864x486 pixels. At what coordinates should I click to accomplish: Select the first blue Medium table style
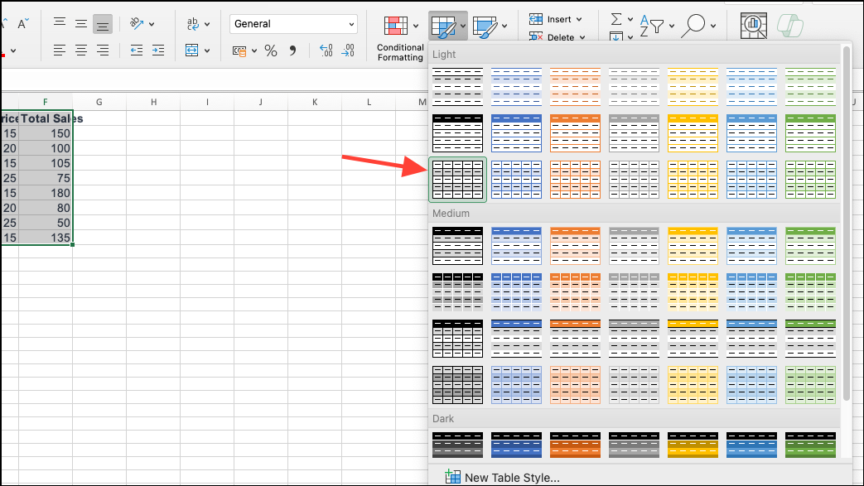517,245
